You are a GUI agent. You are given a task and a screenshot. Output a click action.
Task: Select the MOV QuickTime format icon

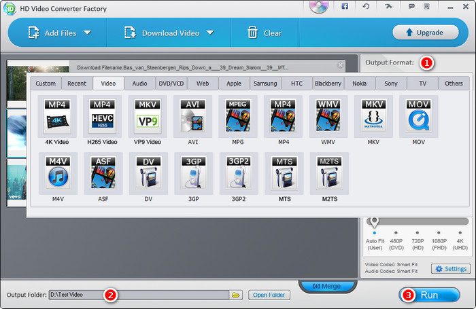point(419,117)
